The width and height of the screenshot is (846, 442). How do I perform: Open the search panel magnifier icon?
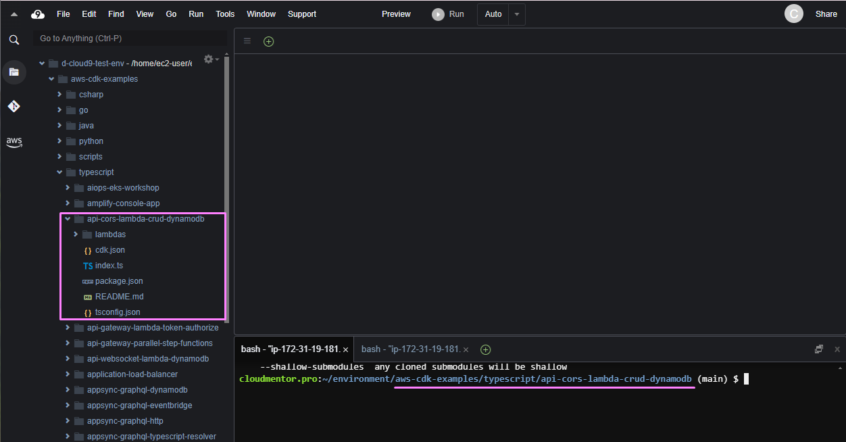pos(14,40)
